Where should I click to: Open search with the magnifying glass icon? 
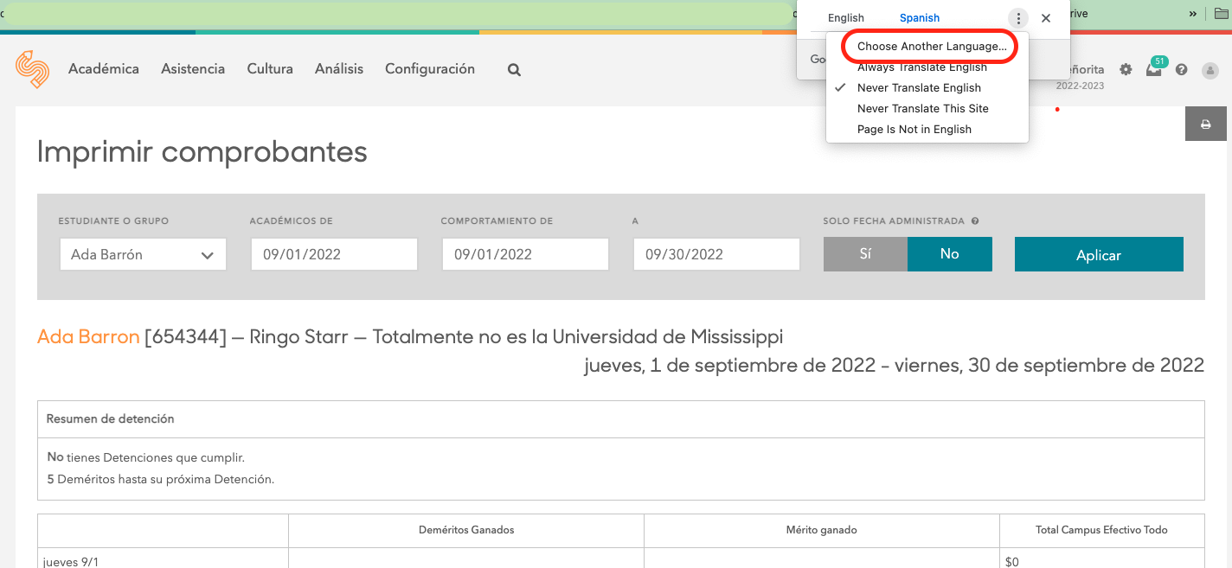click(514, 70)
